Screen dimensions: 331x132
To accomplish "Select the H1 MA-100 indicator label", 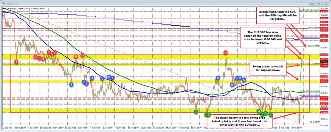I will [310, 95].
